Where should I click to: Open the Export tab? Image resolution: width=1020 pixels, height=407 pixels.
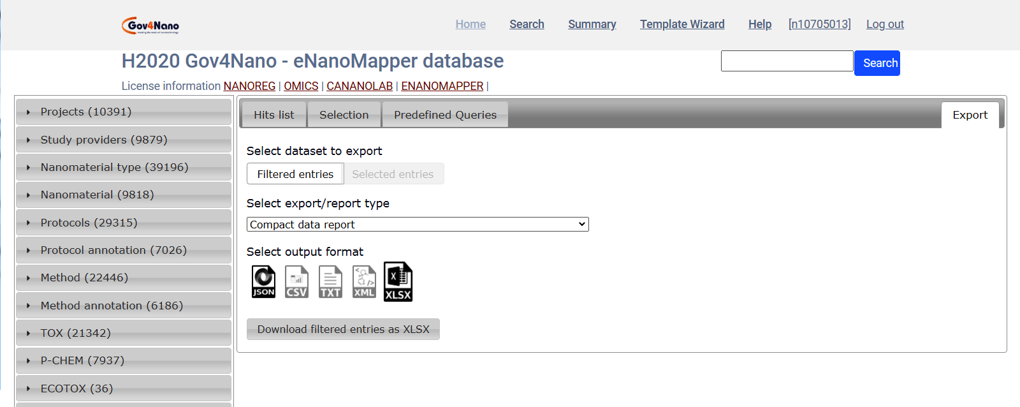[x=970, y=115]
